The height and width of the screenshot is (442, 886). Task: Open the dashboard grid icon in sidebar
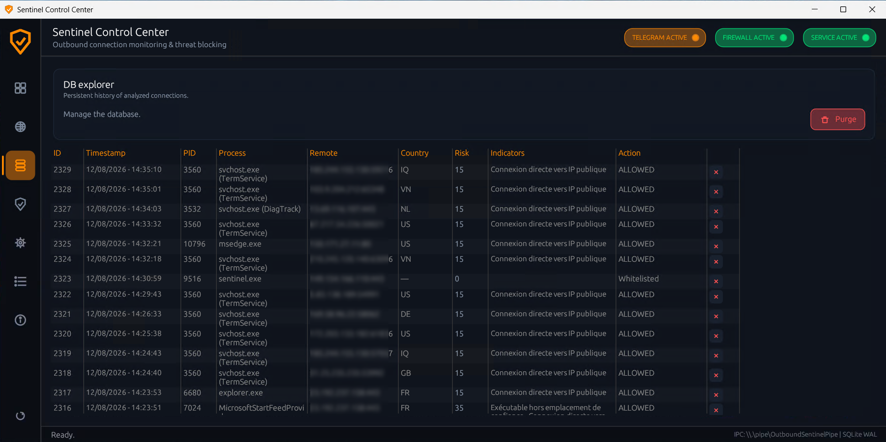point(20,88)
